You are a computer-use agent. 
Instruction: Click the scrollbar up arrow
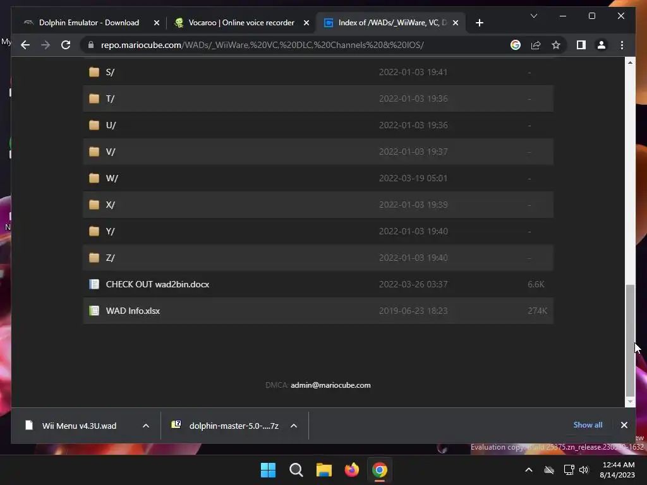(x=630, y=63)
